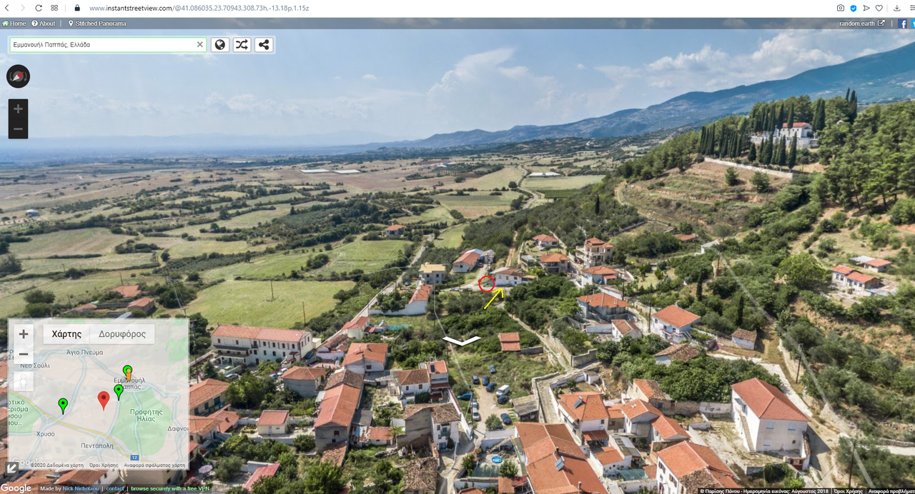Open the Home link
Viewport: 915px width, 494px height.
[14, 24]
